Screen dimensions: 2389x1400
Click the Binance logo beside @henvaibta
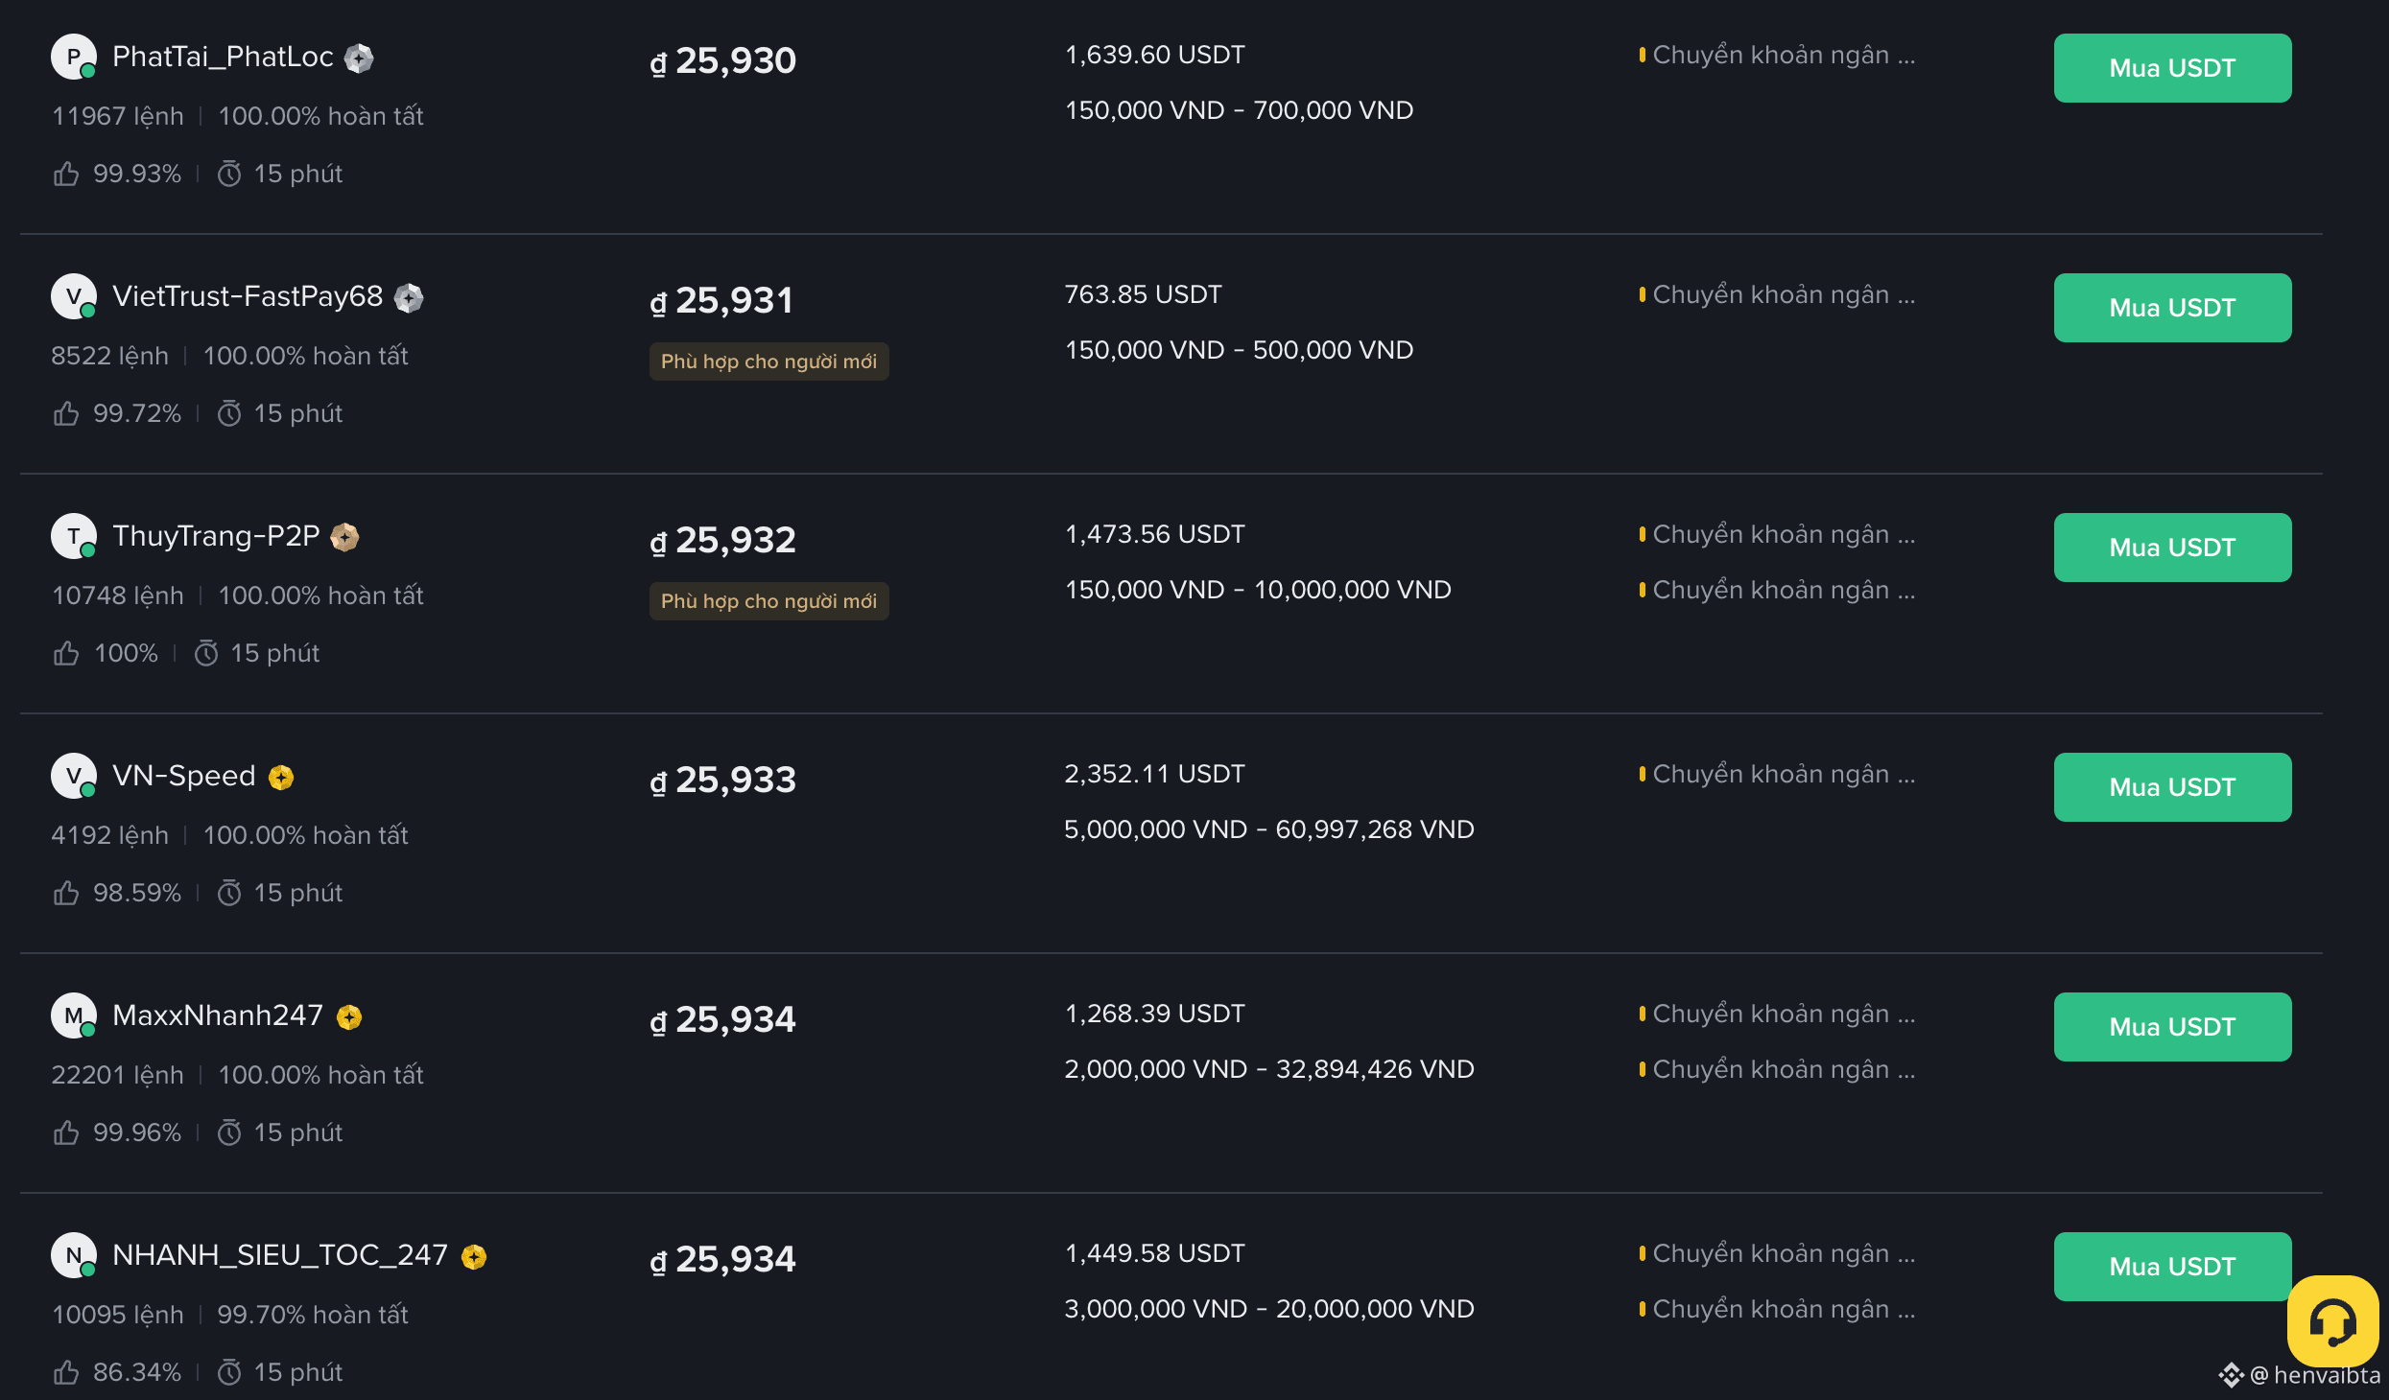click(2231, 1375)
